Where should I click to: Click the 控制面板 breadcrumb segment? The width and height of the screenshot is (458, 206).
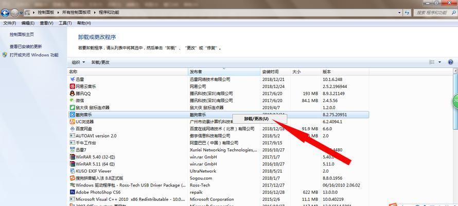click(47, 12)
